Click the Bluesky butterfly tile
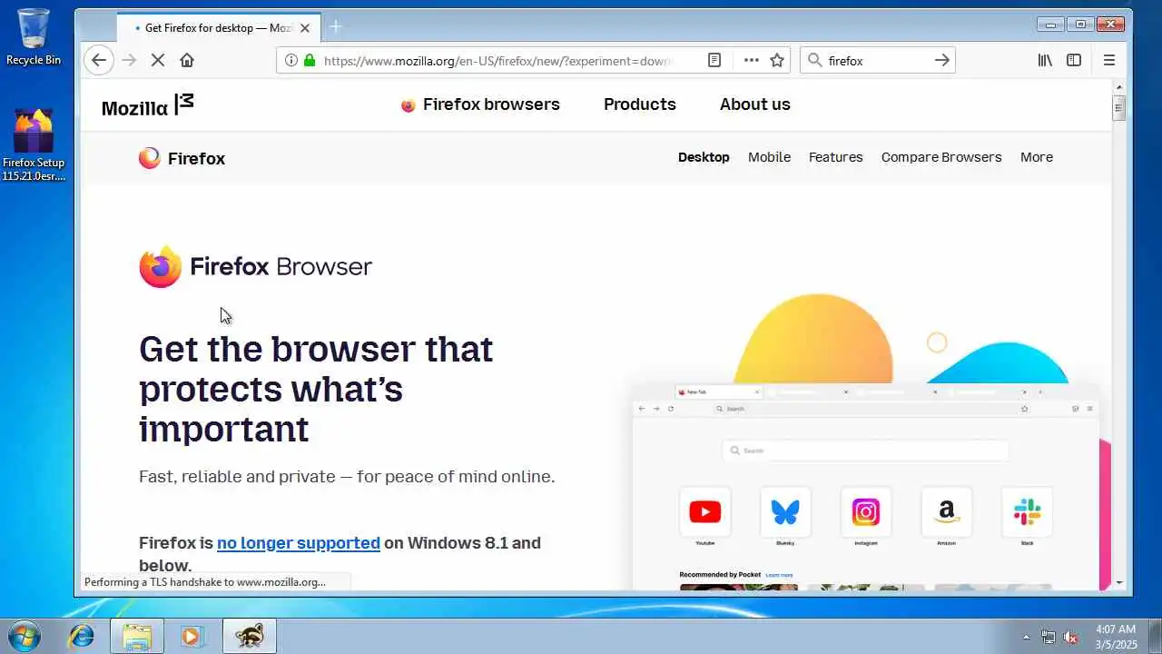This screenshot has width=1162, height=654. pyautogui.click(x=785, y=512)
